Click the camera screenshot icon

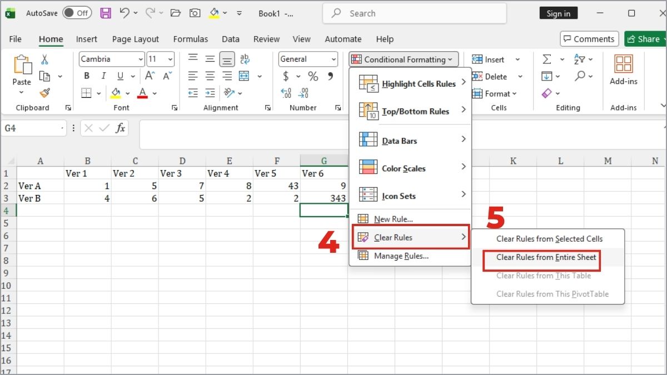pos(195,13)
